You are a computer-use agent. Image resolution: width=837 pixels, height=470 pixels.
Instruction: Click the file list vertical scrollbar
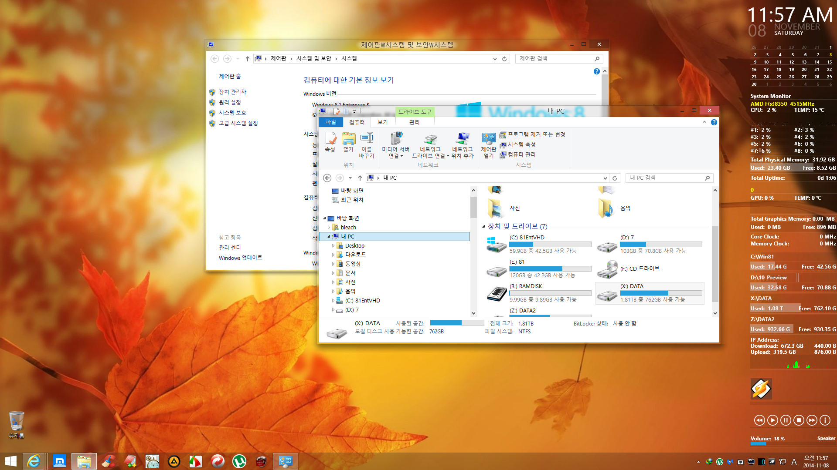(x=715, y=264)
